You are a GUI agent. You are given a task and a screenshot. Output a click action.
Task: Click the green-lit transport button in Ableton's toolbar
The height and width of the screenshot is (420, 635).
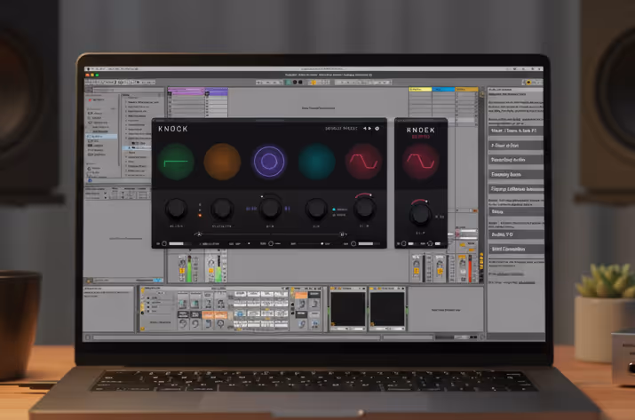[x=289, y=83]
